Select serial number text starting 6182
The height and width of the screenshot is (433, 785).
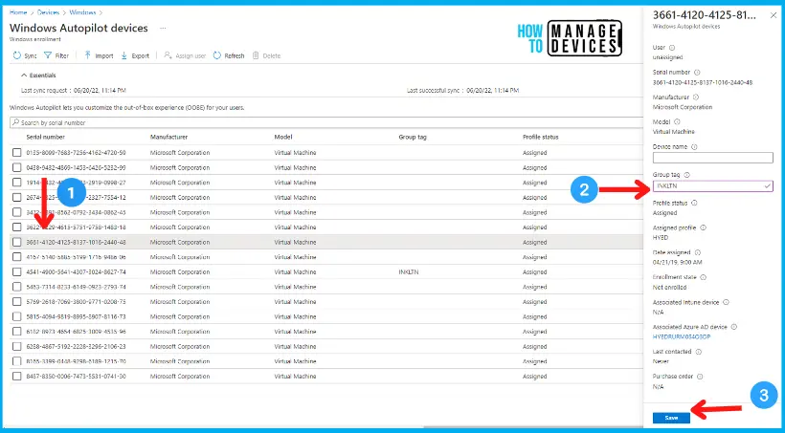point(76,332)
